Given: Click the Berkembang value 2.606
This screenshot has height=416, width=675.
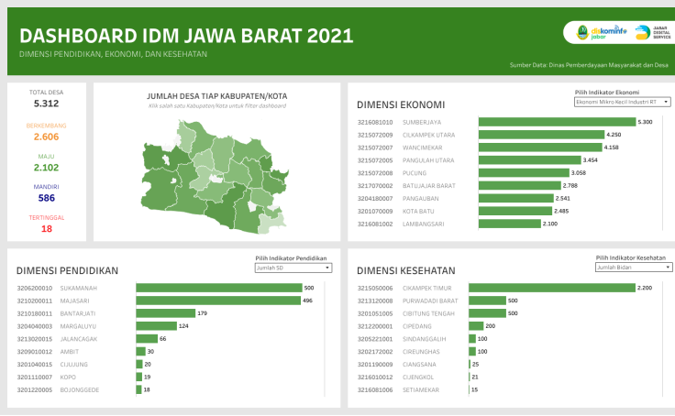Looking at the screenshot, I should click(46, 137).
